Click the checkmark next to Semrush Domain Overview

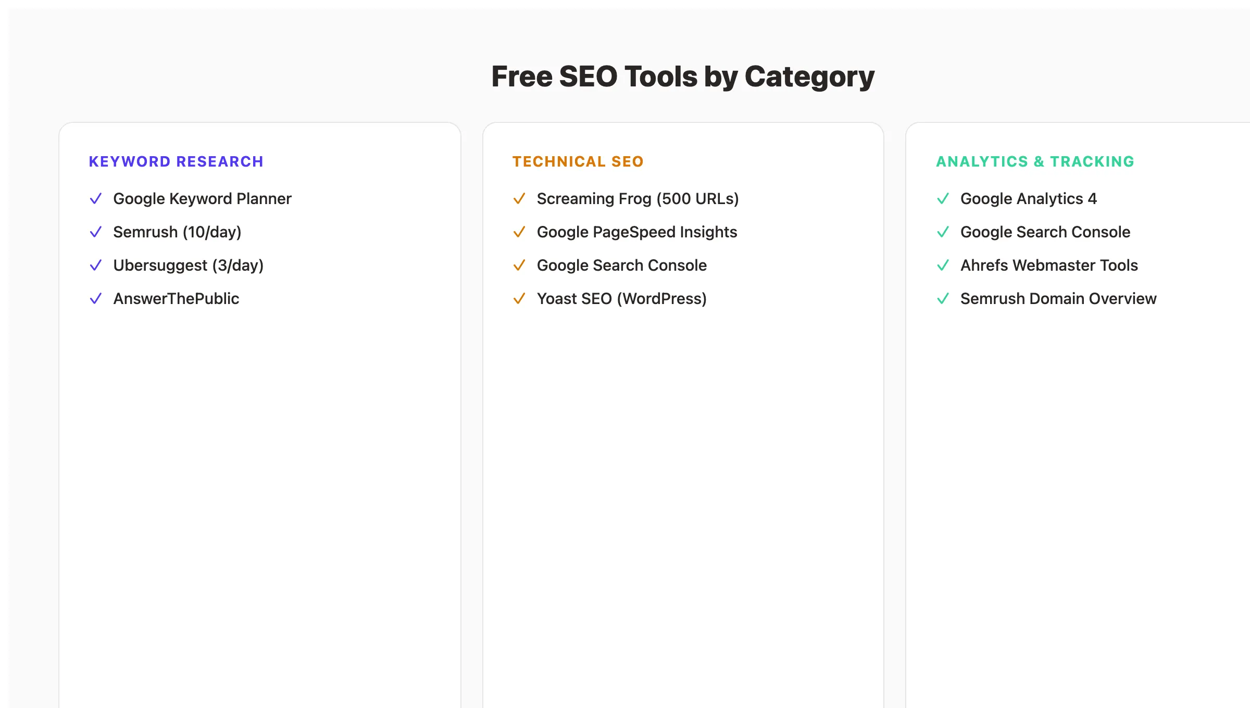pyautogui.click(x=943, y=298)
